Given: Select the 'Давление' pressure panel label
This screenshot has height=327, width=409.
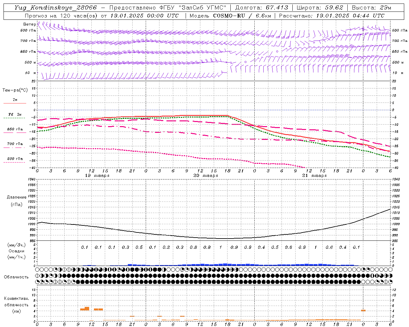Looking at the screenshot, I should pos(17,197).
